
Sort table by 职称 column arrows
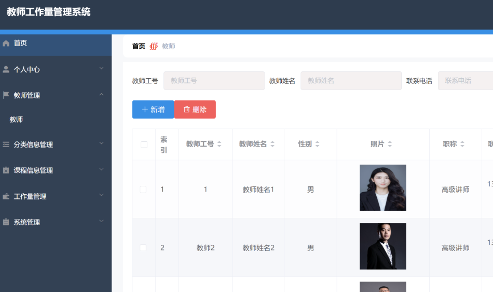(462, 144)
